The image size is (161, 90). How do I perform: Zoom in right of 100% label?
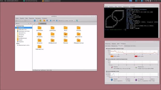pos(57,20)
